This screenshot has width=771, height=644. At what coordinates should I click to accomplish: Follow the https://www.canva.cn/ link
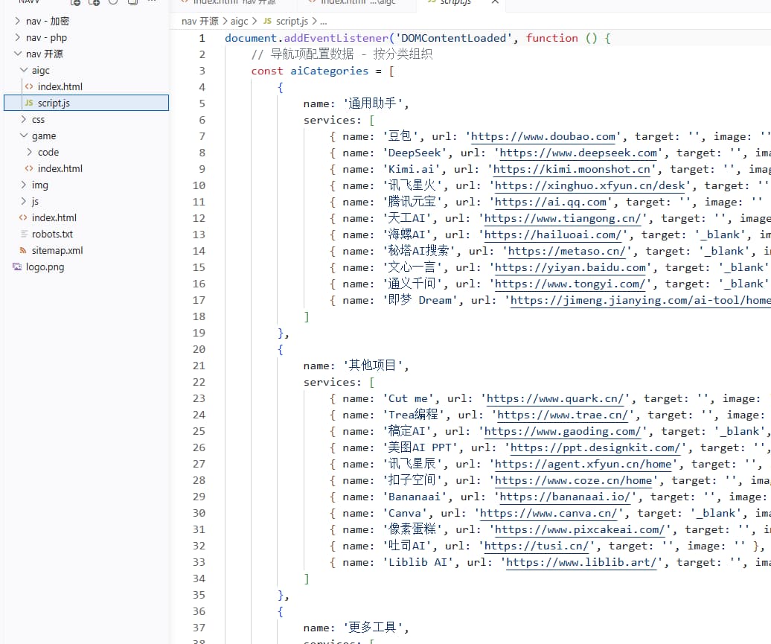click(x=548, y=513)
